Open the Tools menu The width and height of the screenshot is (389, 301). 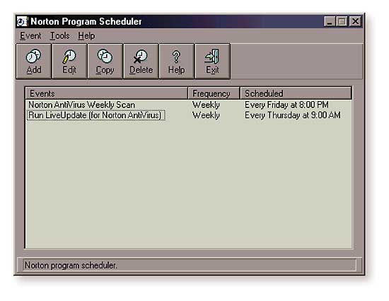(x=60, y=36)
